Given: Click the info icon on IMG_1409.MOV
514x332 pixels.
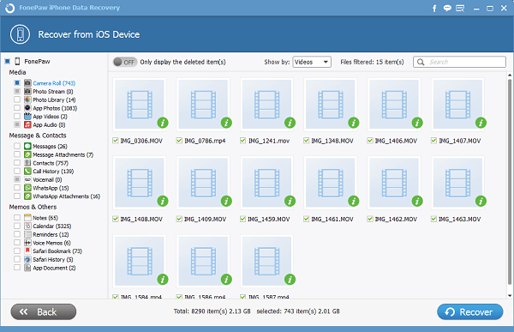Looking at the screenshot, I should 226,201.
